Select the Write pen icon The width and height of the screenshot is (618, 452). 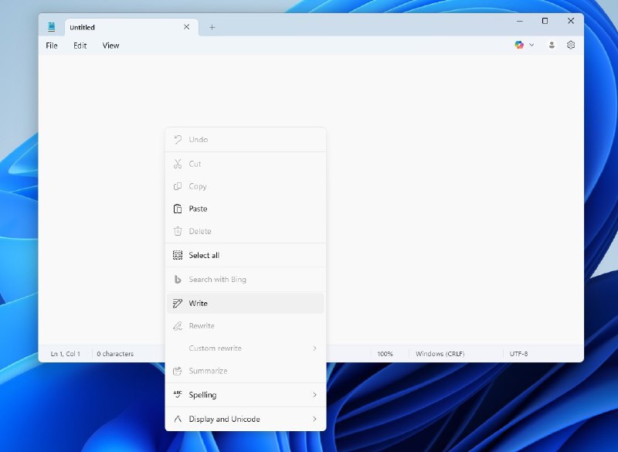pos(177,303)
